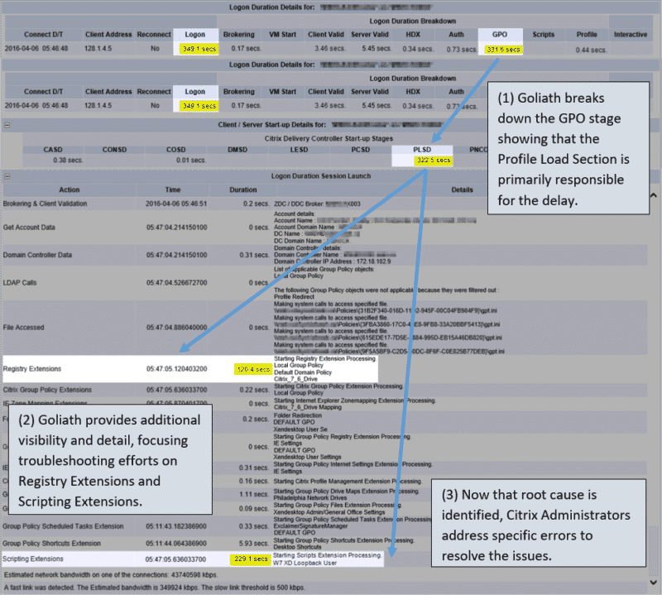Image resolution: width=662 pixels, height=595 pixels.
Task: Click the fast link detected status line
Action: pyautogui.click(x=154, y=588)
